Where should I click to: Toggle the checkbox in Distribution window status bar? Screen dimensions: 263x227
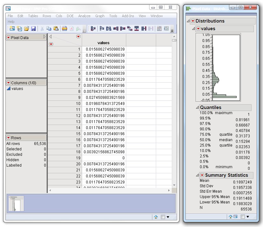[x=243, y=217]
